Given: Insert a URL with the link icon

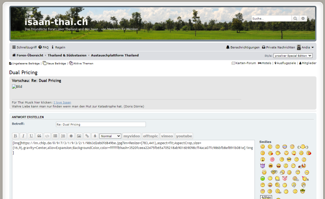Looking at the screenshot, I should click(87, 136).
